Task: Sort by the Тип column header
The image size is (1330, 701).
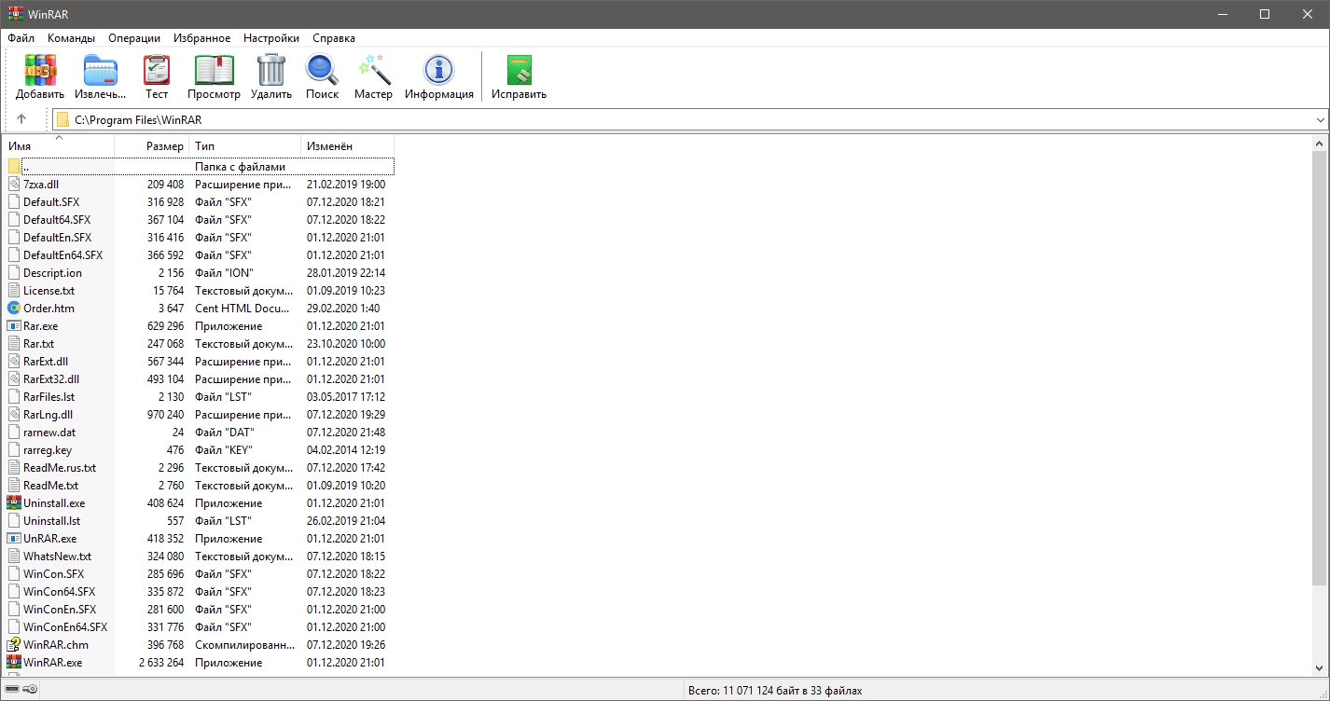Action: (x=244, y=146)
